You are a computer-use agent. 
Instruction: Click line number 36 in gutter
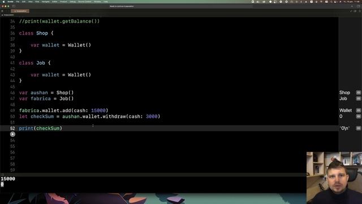click(12, 33)
